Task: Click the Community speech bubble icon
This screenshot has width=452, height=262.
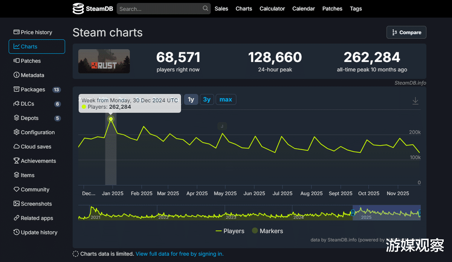Action: (x=17, y=189)
